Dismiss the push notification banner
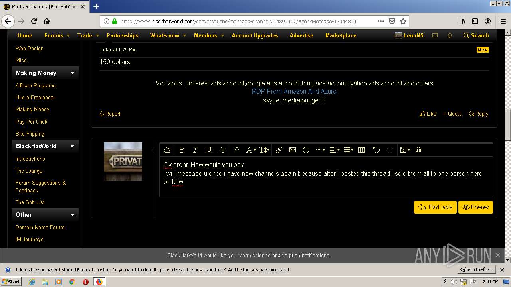The image size is (511, 287). point(497,255)
